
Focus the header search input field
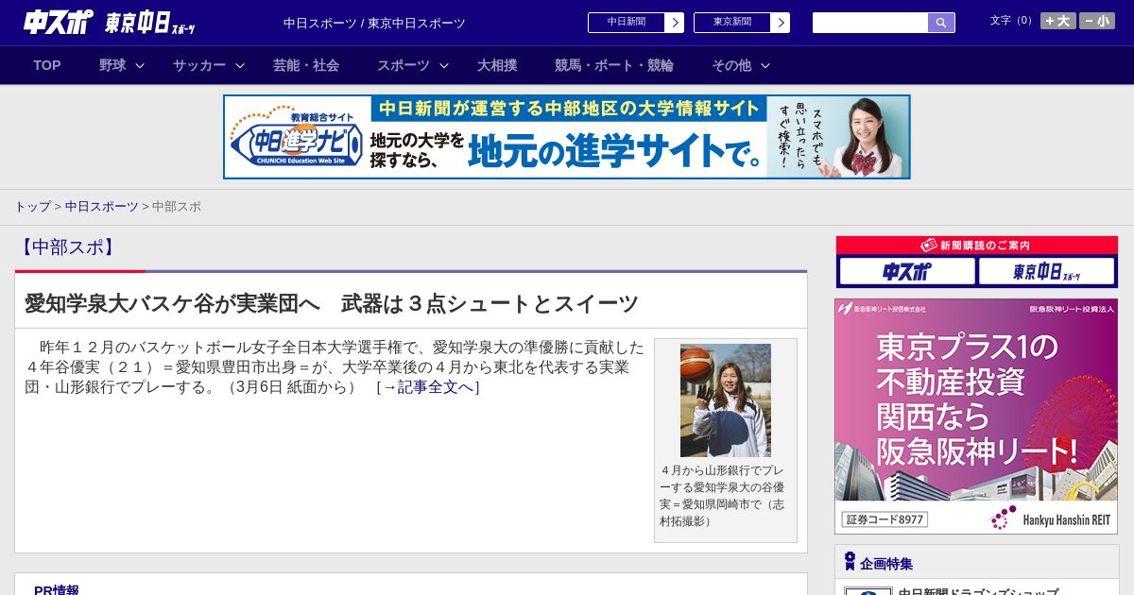tap(870, 23)
